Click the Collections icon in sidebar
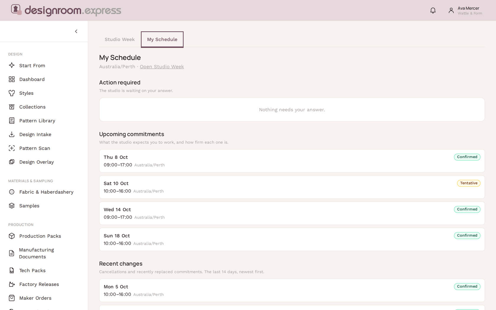Viewport: 496px width, 310px height. (x=12, y=107)
